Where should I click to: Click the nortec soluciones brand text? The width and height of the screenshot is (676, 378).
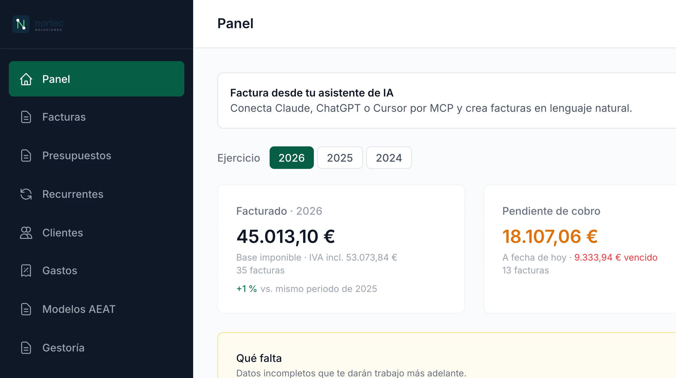[x=49, y=25]
